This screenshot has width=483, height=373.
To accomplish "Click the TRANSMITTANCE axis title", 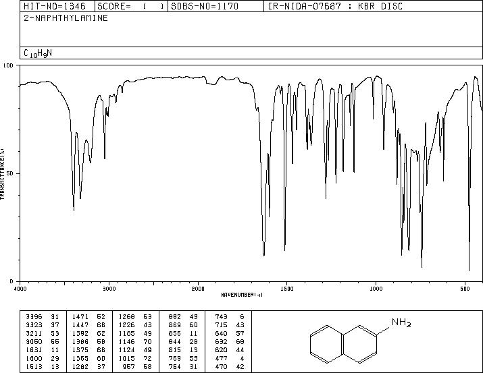I will pos(2,173).
